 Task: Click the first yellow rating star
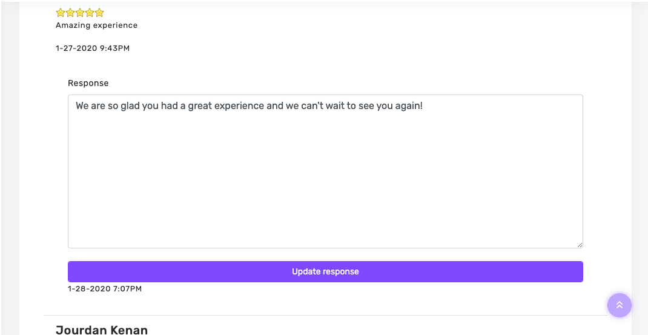[61, 12]
